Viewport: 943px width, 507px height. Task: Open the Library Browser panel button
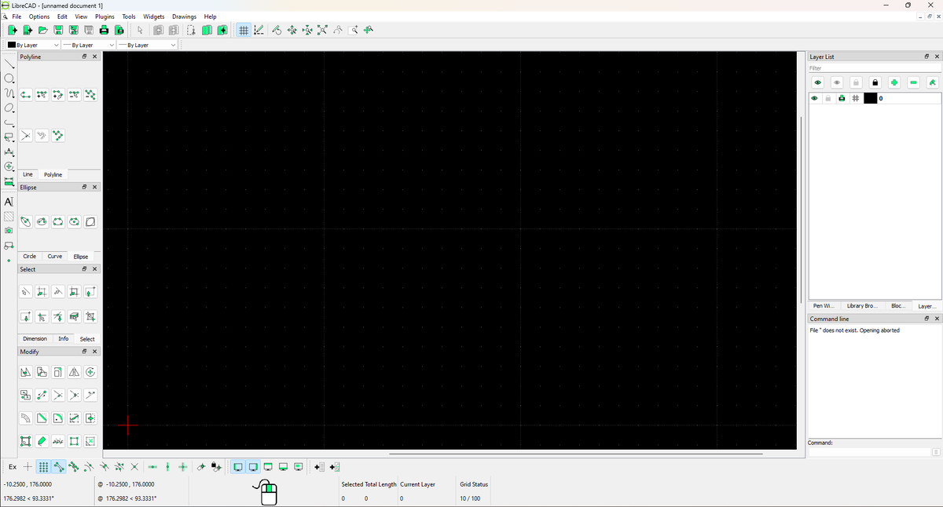coord(861,306)
